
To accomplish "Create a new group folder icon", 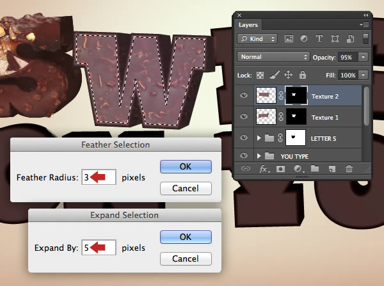I will pos(315,168).
